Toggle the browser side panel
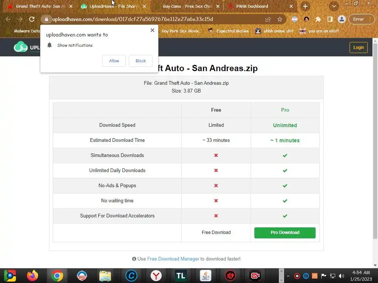378x283 pixels. [x=330, y=19]
